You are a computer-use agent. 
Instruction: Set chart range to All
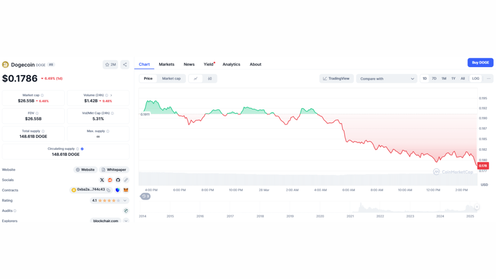[x=463, y=79]
